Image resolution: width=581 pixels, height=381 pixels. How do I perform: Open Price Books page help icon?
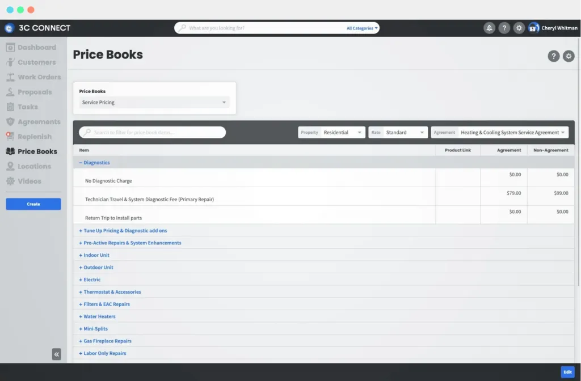coord(554,56)
